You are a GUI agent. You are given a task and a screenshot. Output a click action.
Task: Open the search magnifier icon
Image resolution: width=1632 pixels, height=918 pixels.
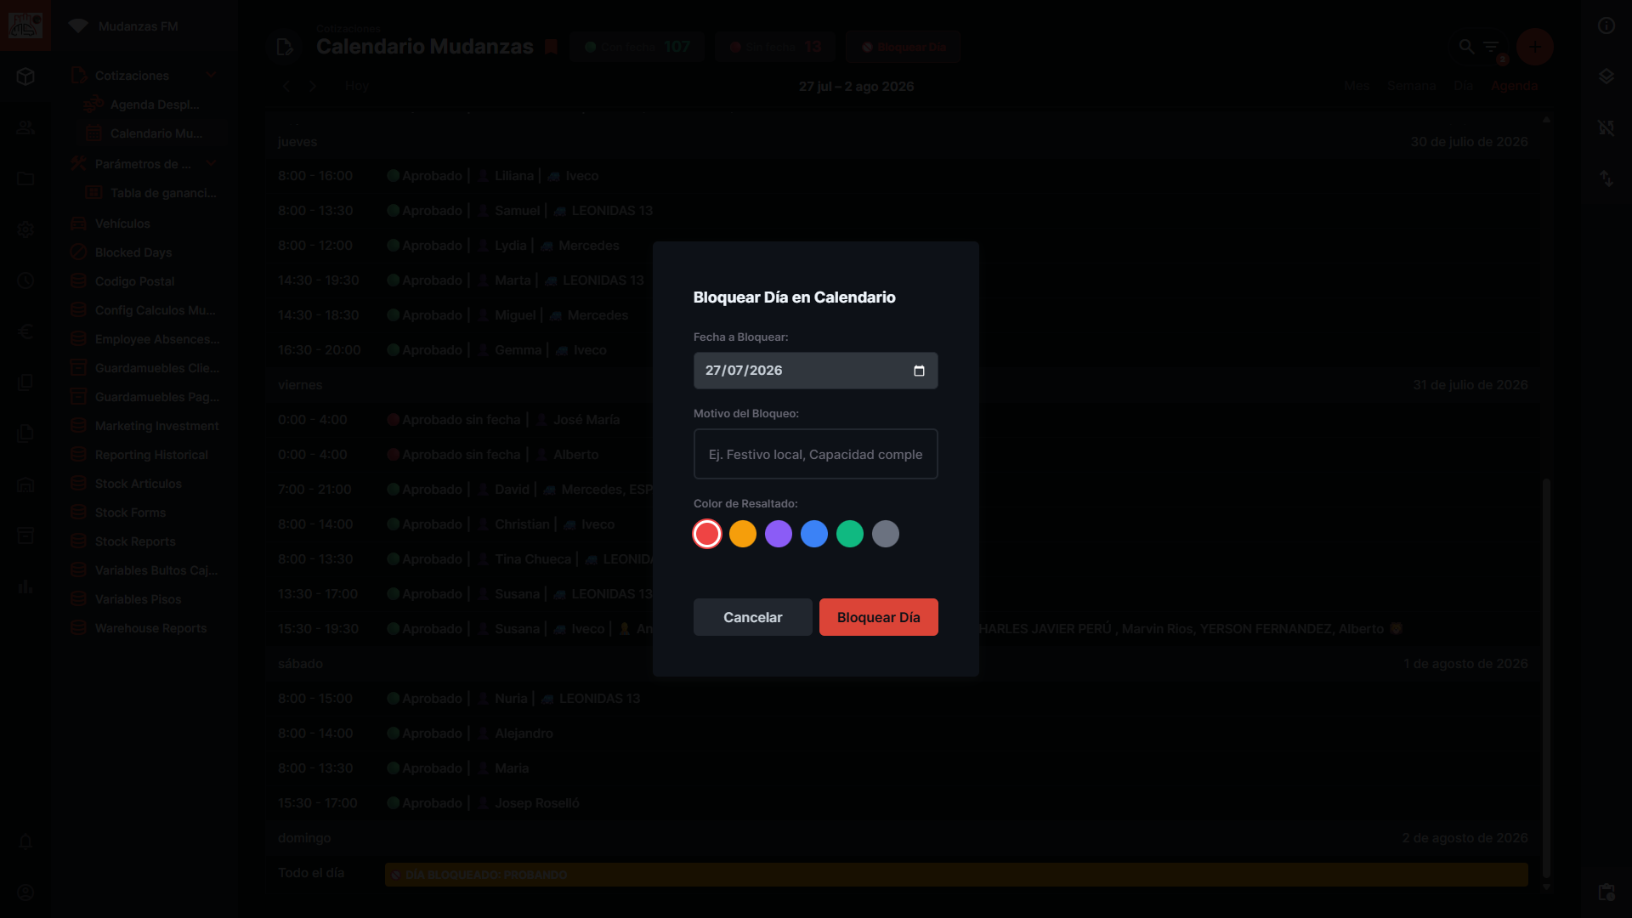(1466, 47)
